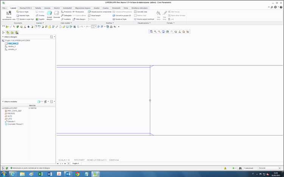Click last icon in graphics toolbar
This screenshot has width=284, height=177.
tap(188, 32)
